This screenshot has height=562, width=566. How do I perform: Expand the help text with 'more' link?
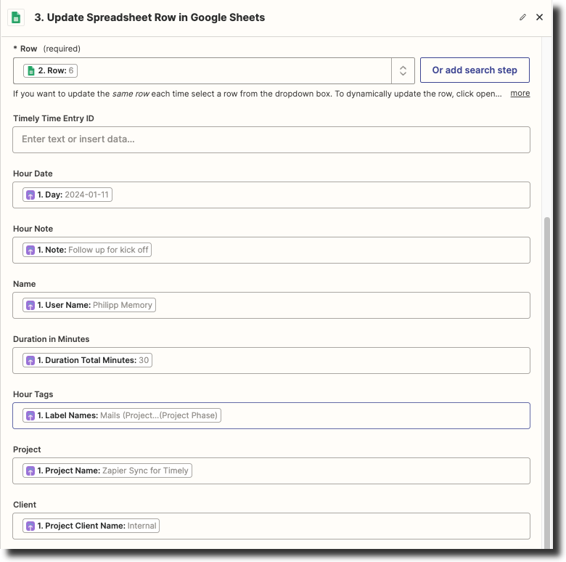click(x=520, y=94)
